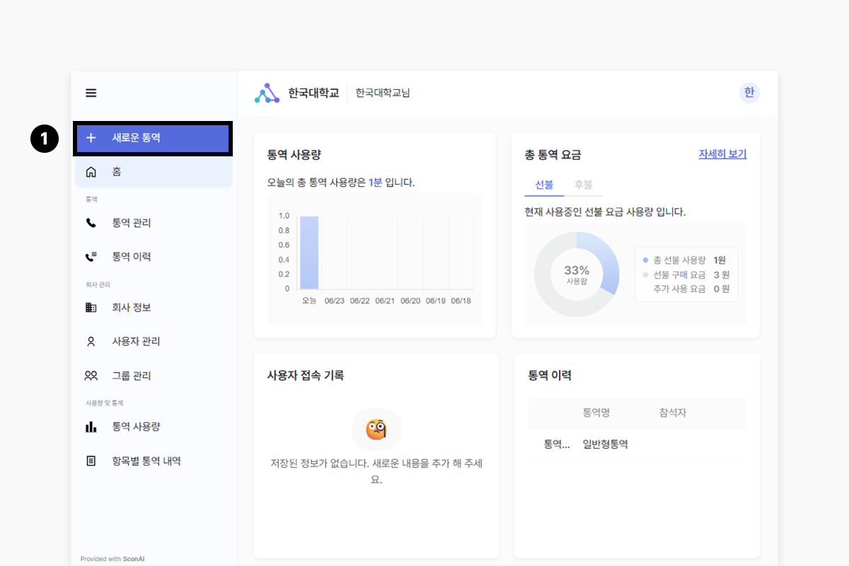Click the person icon beside 사용자 관리
Viewport: 849px width, 566px height.
(x=91, y=342)
